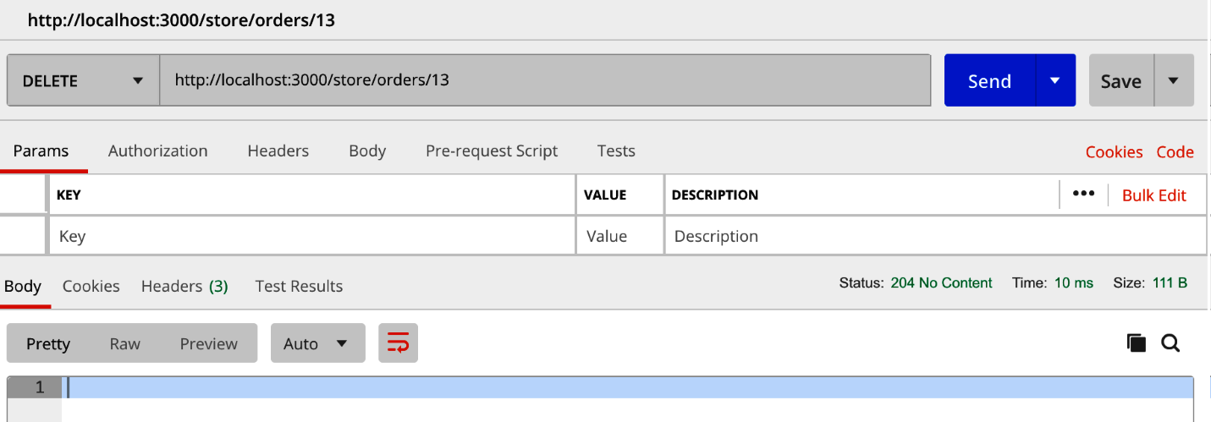Expand the Send button dropdown arrow
1211x422 pixels.
(x=1054, y=80)
